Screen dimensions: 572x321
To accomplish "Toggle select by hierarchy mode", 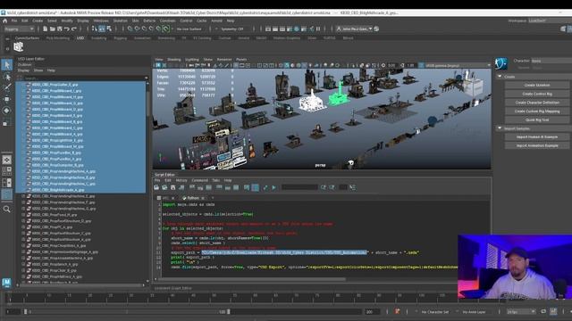I will (x=95, y=29).
